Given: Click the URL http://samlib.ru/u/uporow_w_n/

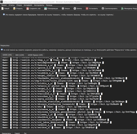Looking at the screenshot, I should [x=32, y=68].
